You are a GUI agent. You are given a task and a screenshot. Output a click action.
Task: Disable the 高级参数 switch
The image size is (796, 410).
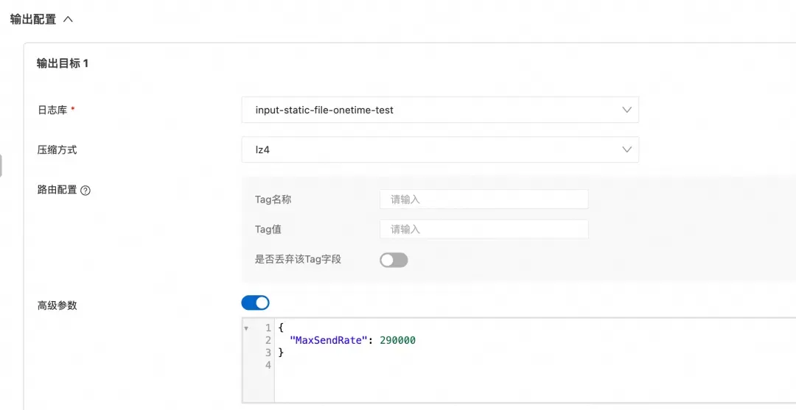click(x=255, y=303)
